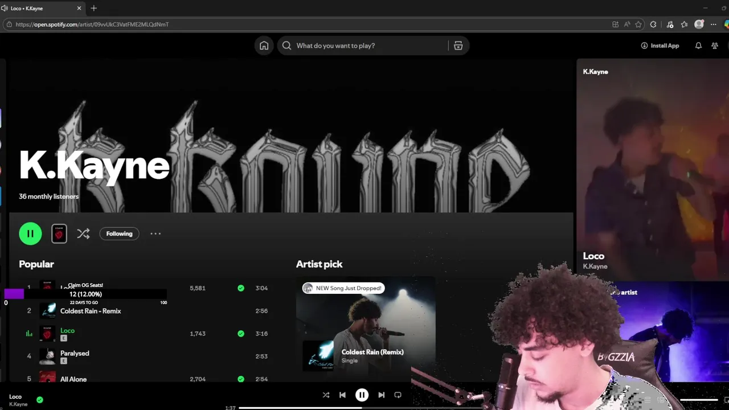Open the artist more options menu
Screen dimensions: 729x410
(x=155, y=233)
